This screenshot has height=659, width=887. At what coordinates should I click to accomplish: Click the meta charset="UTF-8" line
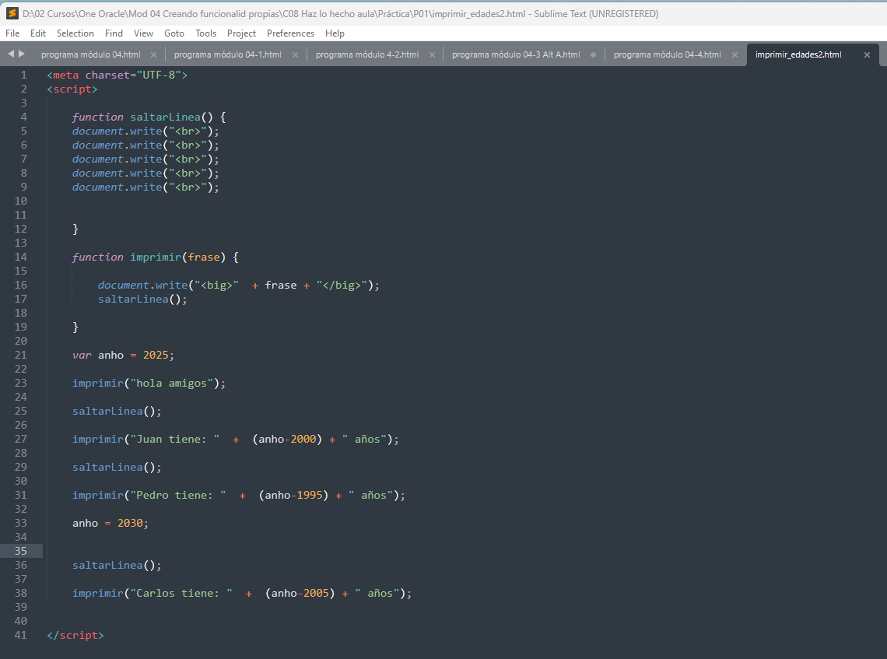pos(117,75)
